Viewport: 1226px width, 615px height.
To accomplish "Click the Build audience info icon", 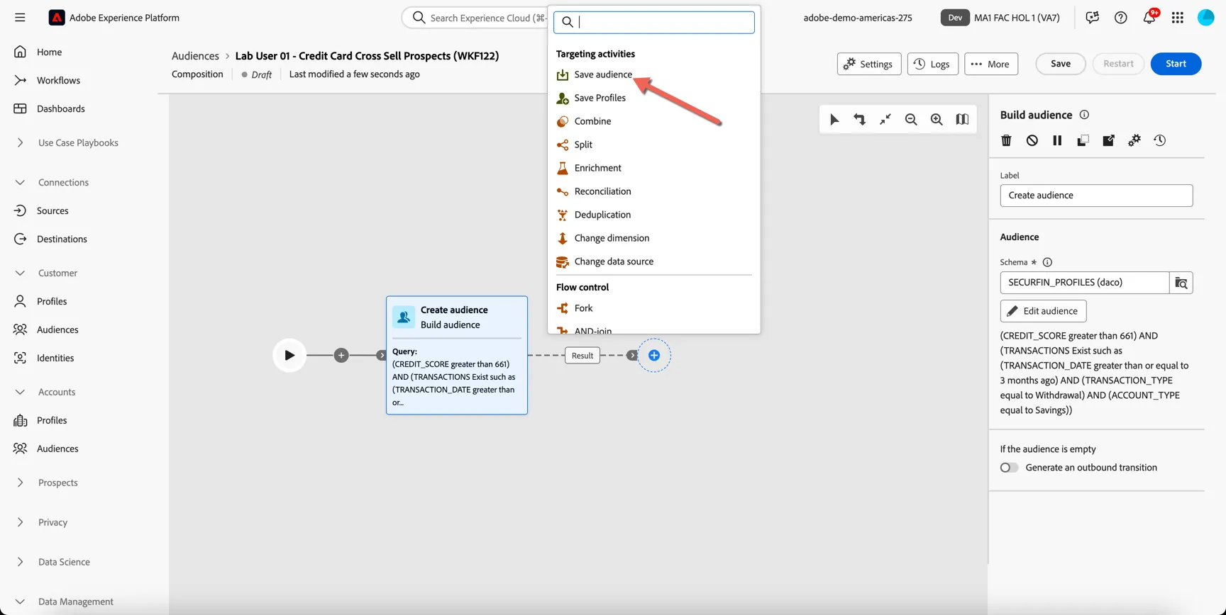I will click(x=1084, y=115).
